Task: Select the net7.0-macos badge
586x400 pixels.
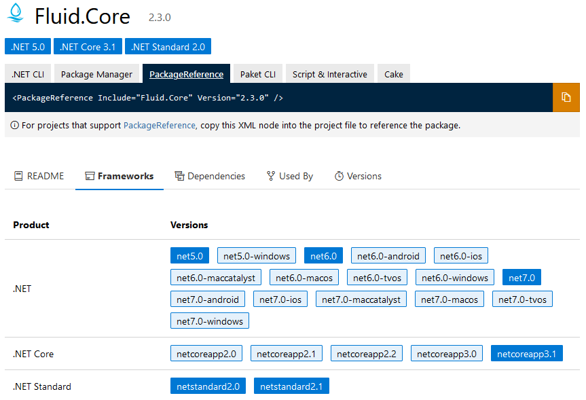Action: (x=450, y=299)
